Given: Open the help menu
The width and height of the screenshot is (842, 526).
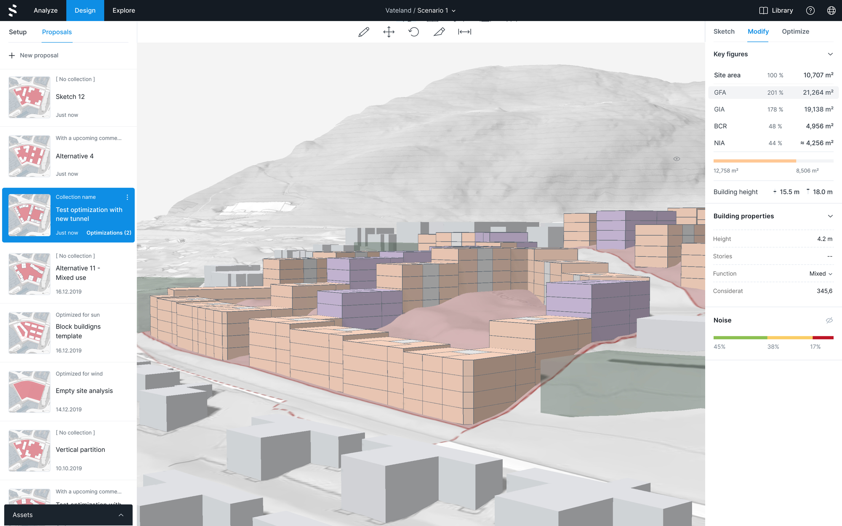Looking at the screenshot, I should point(810,10).
